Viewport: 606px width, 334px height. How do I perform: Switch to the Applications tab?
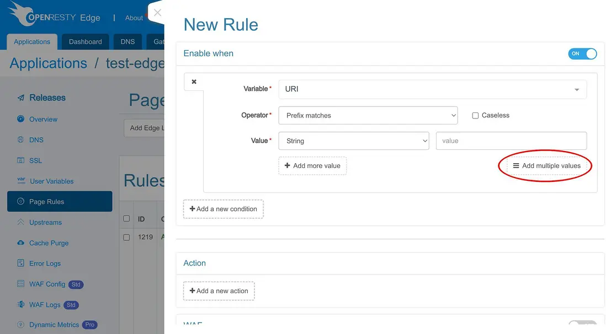coord(32,42)
